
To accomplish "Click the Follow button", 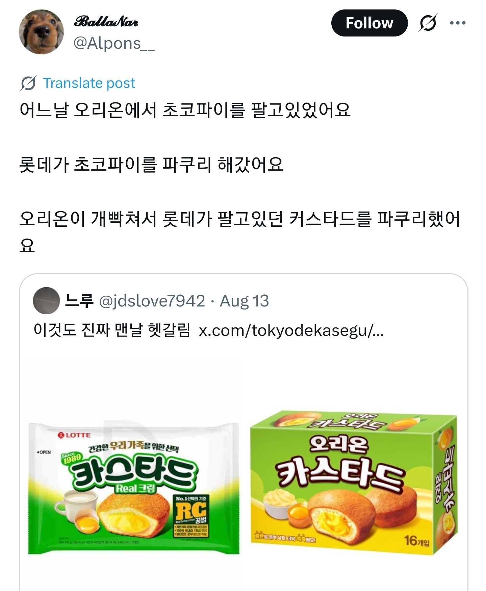I will click(369, 23).
